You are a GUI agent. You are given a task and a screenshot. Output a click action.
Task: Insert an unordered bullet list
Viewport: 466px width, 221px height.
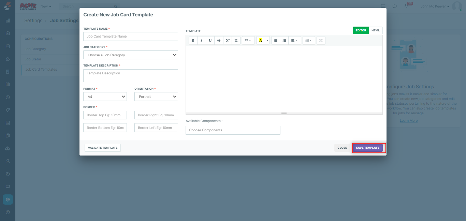[x=276, y=40]
